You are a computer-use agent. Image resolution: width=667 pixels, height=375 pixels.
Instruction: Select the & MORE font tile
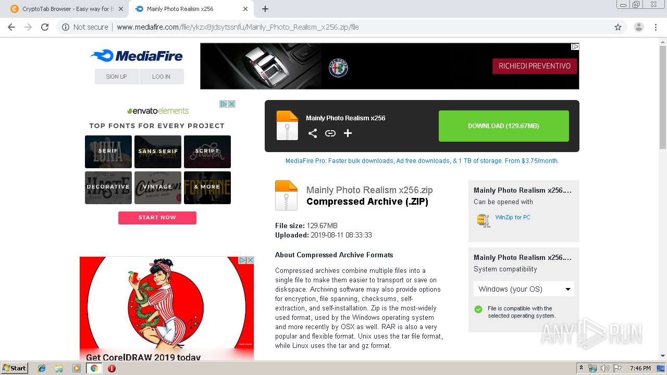[207, 187]
